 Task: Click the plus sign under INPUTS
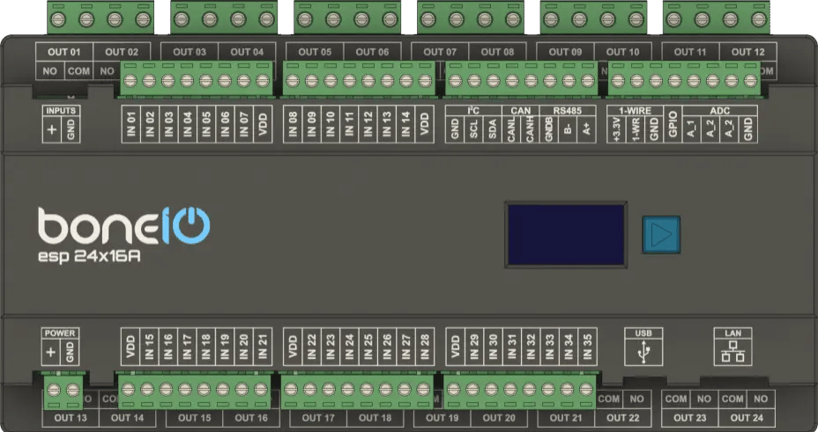(51, 130)
